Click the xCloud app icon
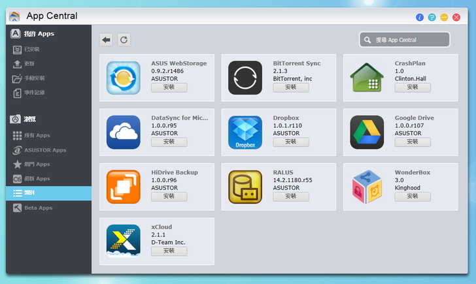This screenshot has width=476, height=284. click(x=123, y=241)
